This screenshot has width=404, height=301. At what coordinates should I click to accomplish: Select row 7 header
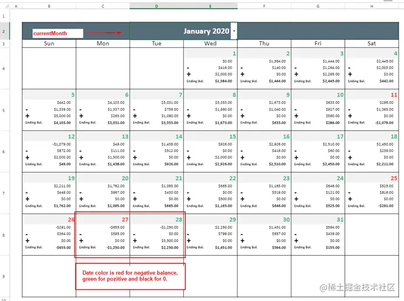pos(4,193)
